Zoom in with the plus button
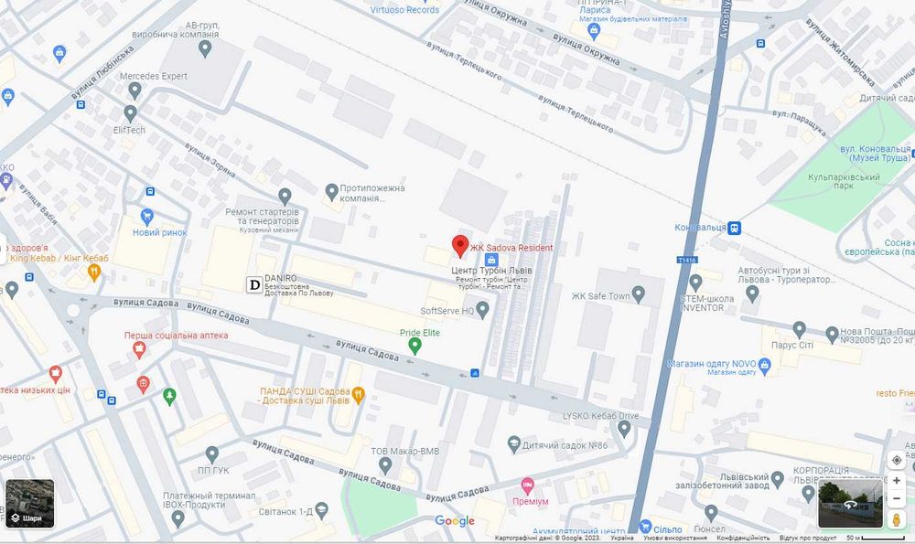Screen dimensions: 915x544 point(897,480)
